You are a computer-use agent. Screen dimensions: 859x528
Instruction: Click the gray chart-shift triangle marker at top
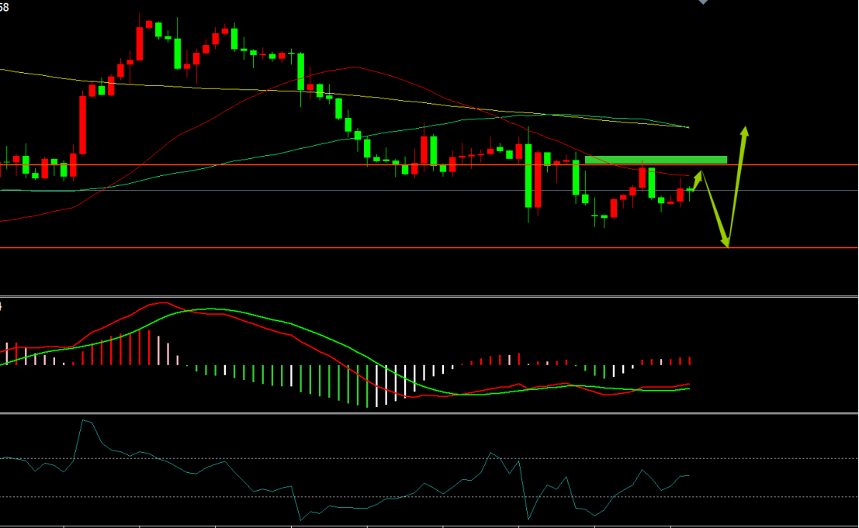point(703,2)
